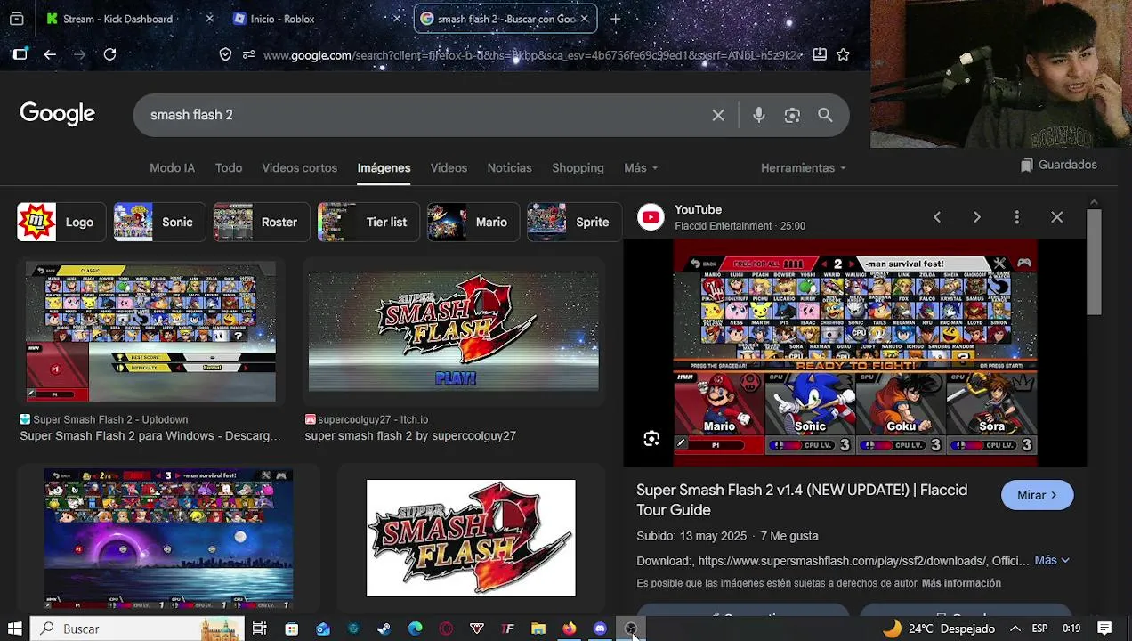Open Task View on the taskbar
Screen dimensions: 1132x641
tap(259, 629)
